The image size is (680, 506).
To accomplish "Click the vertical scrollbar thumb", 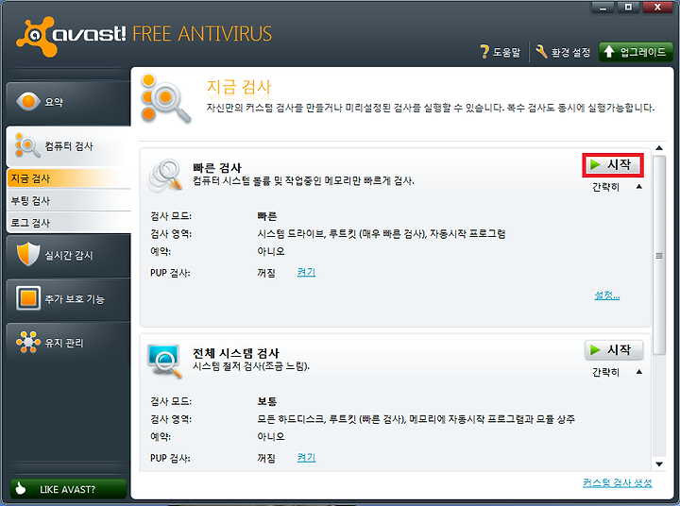I will (x=659, y=256).
